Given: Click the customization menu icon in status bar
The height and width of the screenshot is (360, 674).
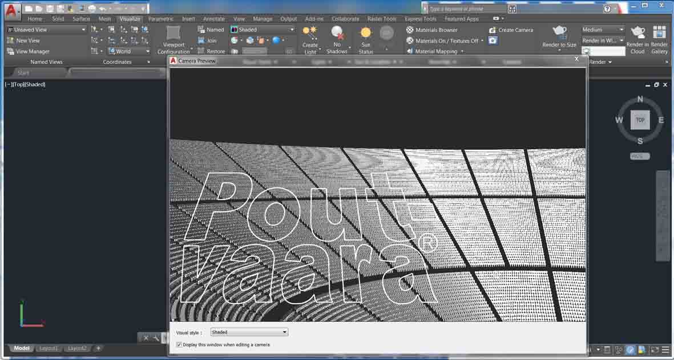Looking at the screenshot, I should tap(665, 350).
